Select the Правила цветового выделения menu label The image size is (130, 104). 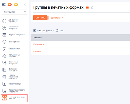pos(17,91)
